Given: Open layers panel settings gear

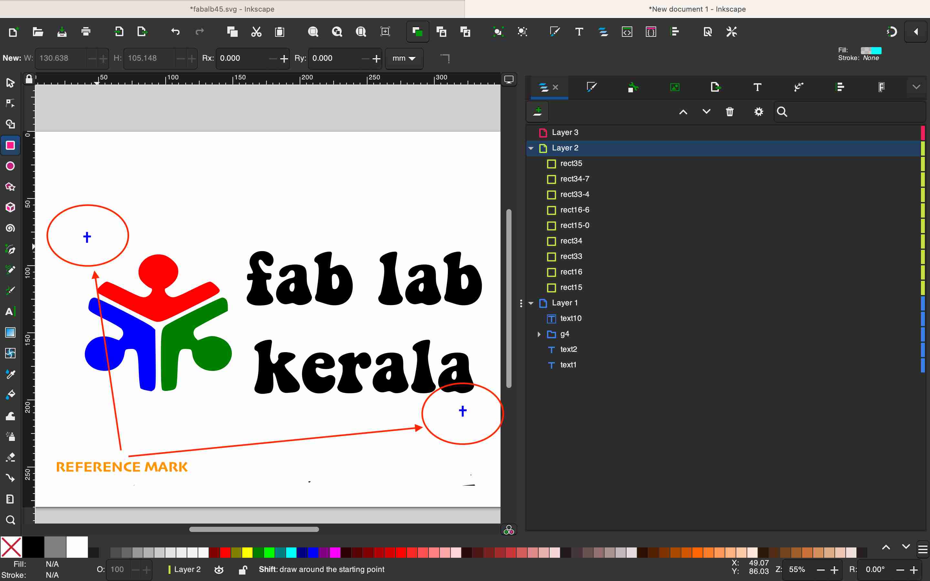Looking at the screenshot, I should click(759, 112).
